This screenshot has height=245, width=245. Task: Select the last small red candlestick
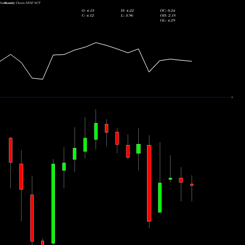(192, 185)
